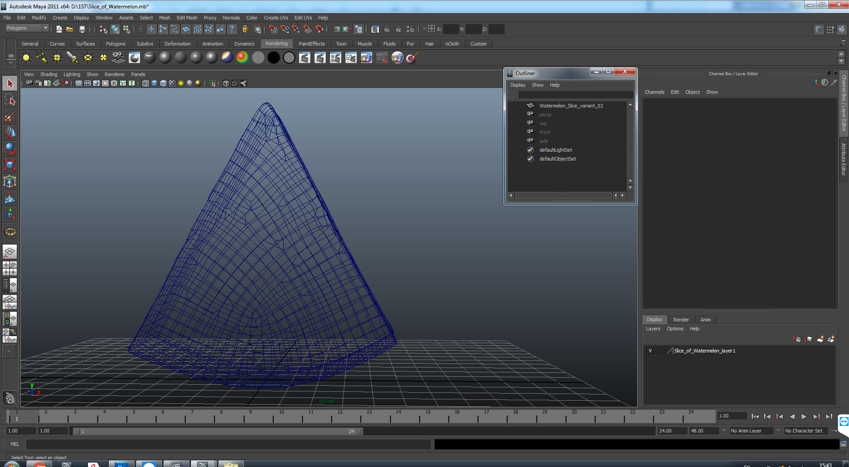Screen dimensions: 849x467
Task: Select Watermelon_Slice_variant_02 in the Outliner
Action: click(x=571, y=106)
